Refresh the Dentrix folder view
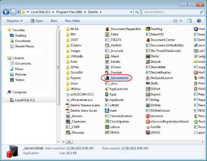Viewport: 207px width, 161px height. [x=137, y=12]
